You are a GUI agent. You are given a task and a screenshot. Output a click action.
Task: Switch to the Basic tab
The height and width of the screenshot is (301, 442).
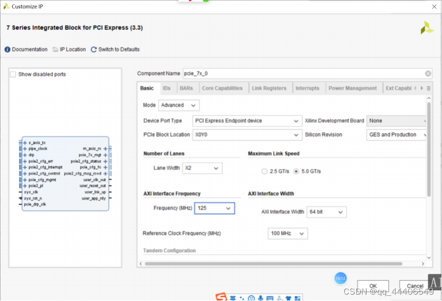point(147,88)
